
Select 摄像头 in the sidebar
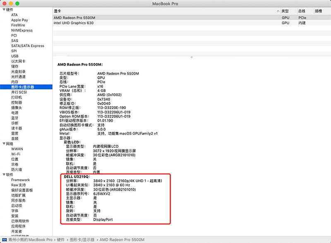(17, 108)
